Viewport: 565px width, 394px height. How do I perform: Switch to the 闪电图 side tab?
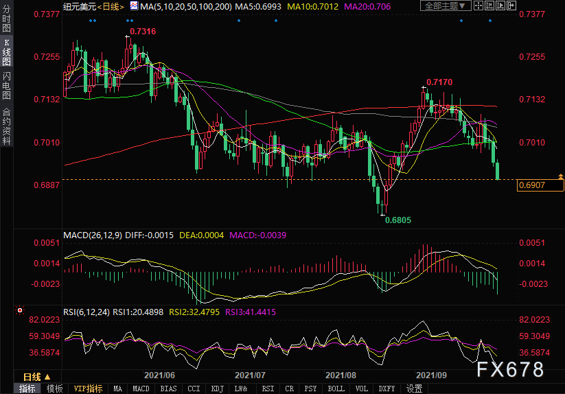pyautogui.click(x=6, y=85)
